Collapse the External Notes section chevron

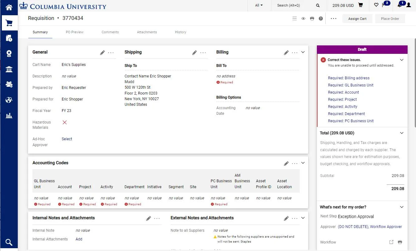click(x=303, y=218)
